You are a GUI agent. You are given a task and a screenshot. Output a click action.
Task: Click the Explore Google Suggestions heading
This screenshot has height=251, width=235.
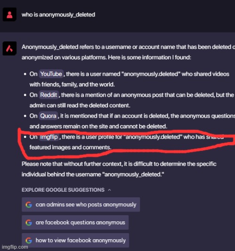click(63, 190)
